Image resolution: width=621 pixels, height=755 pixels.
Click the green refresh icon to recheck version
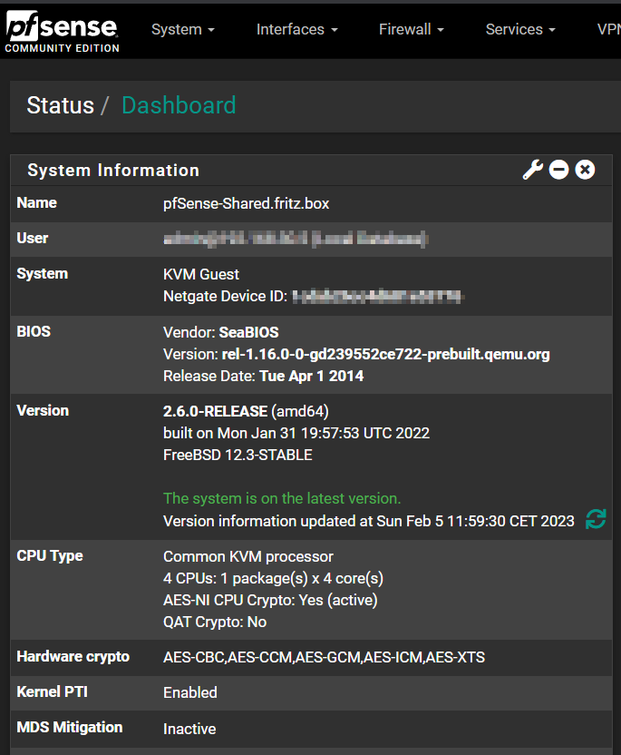[x=596, y=519]
